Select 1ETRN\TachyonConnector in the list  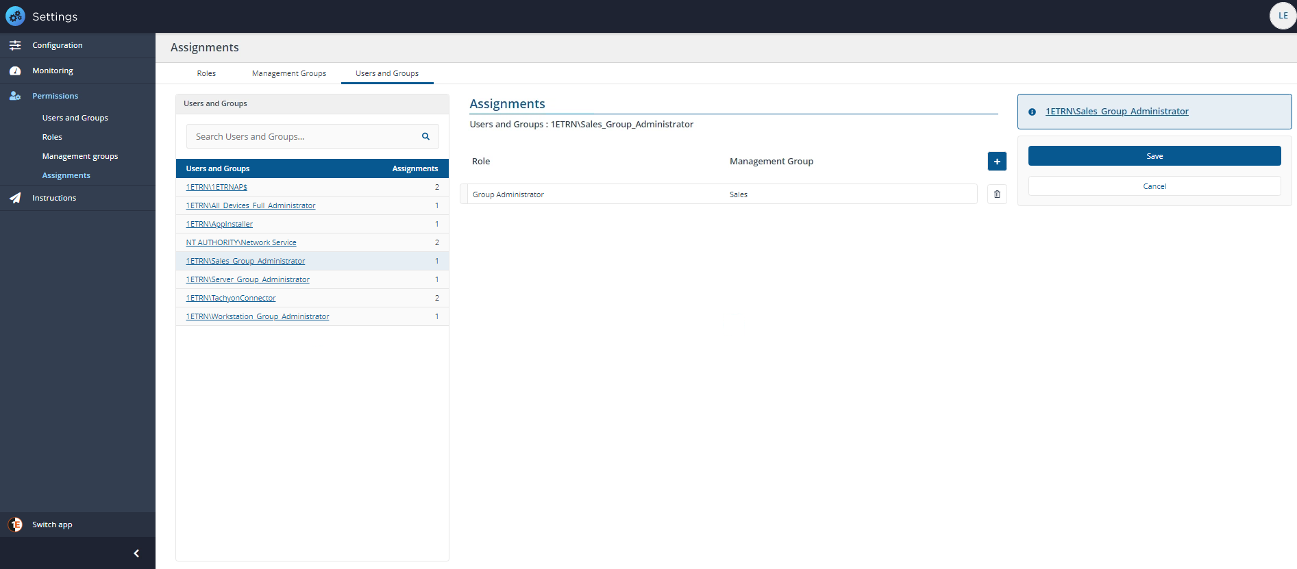click(231, 298)
